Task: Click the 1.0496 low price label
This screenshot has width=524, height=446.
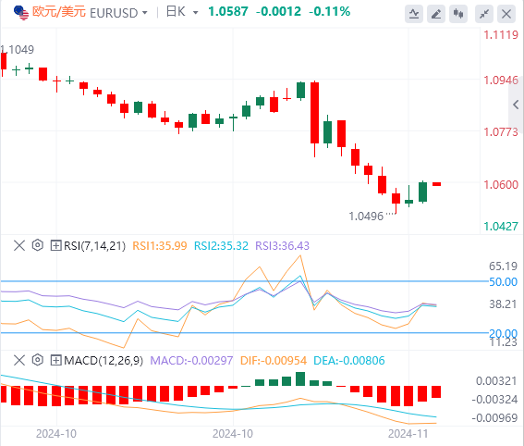Action: pyautogui.click(x=366, y=217)
